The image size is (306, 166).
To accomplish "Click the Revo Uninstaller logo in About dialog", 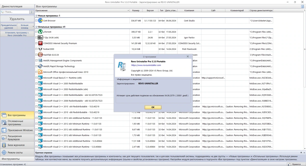I will tap(121, 66).
